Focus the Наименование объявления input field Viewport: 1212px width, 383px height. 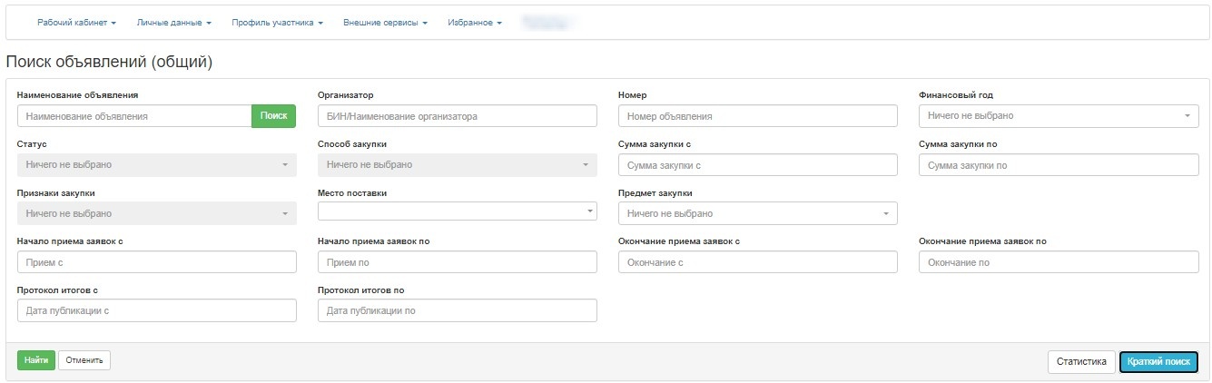[134, 116]
